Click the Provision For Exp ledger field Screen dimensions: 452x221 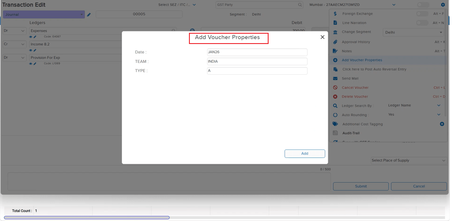pyautogui.click(x=75, y=58)
